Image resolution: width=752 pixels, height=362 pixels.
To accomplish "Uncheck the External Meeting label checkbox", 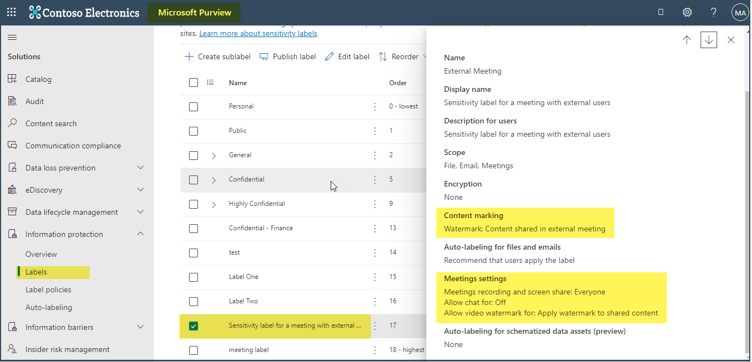I will click(x=194, y=326).
